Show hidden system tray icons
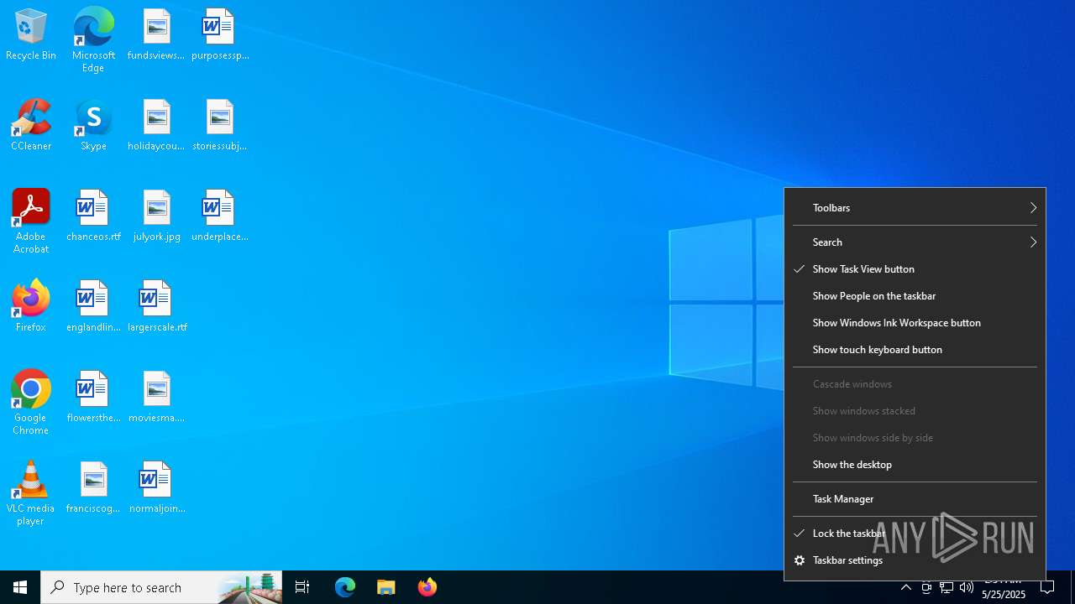 click(x=906, y=587)
